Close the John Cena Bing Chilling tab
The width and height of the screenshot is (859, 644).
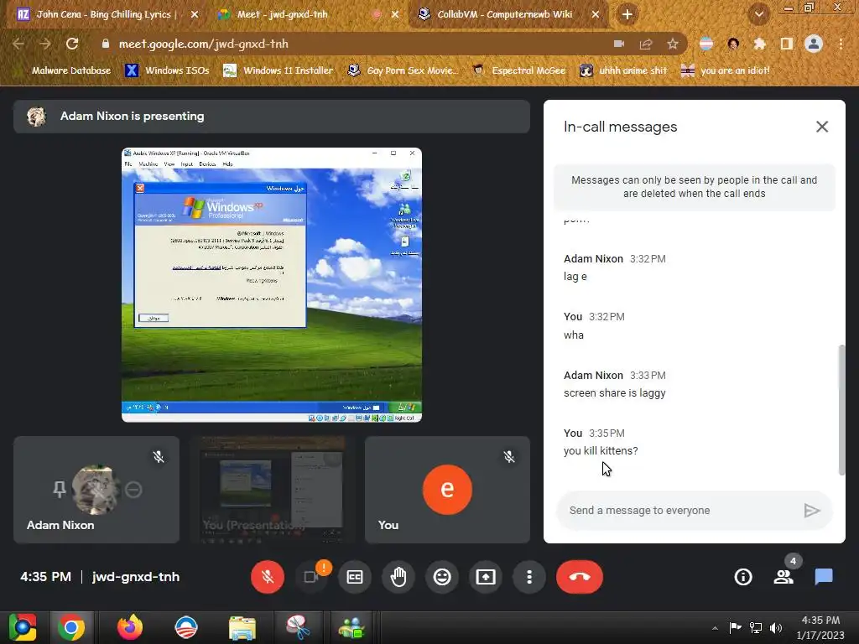point(195,14)
